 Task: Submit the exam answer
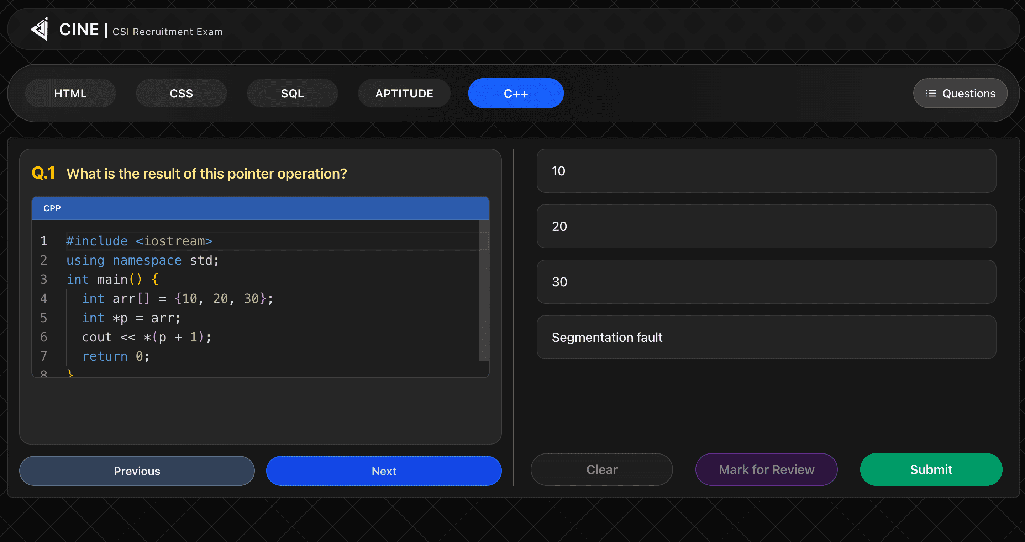click(931, 470)
